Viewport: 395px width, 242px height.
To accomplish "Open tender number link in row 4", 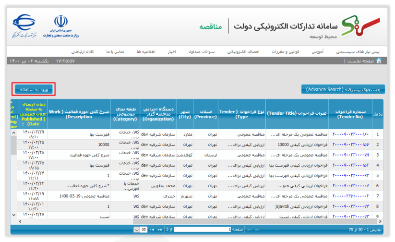I will click(x=350, y=165).
